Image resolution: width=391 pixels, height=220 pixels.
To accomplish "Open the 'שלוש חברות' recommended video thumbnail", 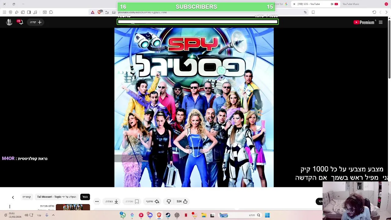I will click(73, 207).
